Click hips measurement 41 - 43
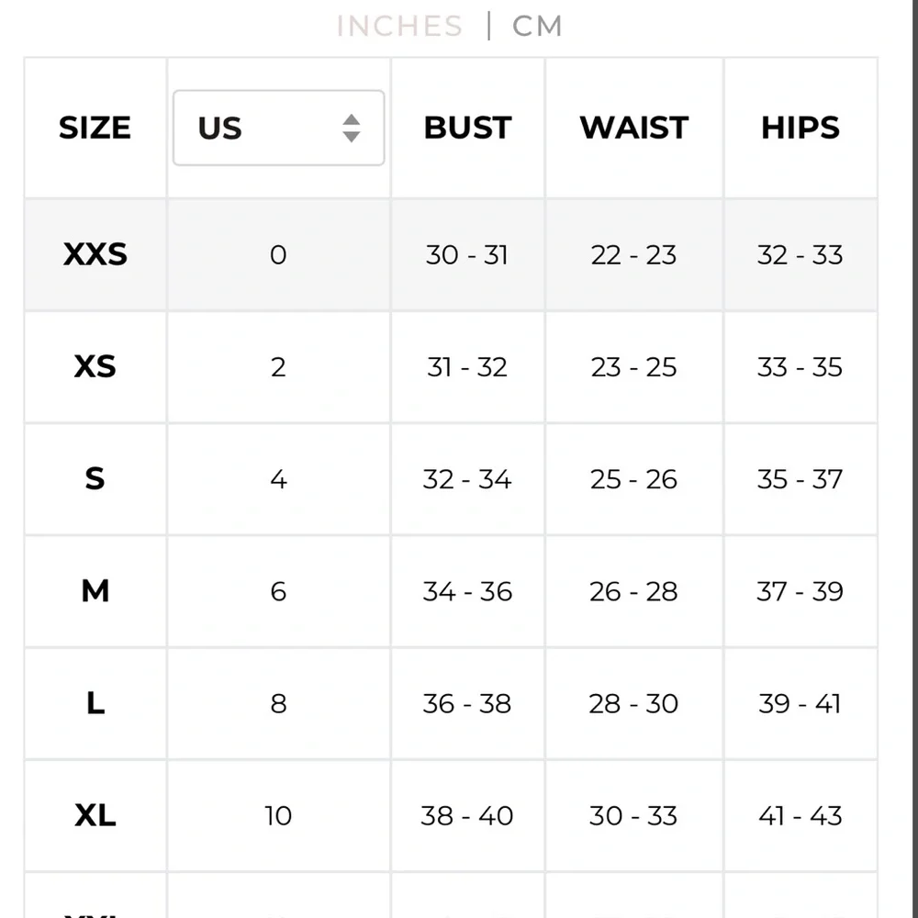The image size is (918, 918). (800, 815)
